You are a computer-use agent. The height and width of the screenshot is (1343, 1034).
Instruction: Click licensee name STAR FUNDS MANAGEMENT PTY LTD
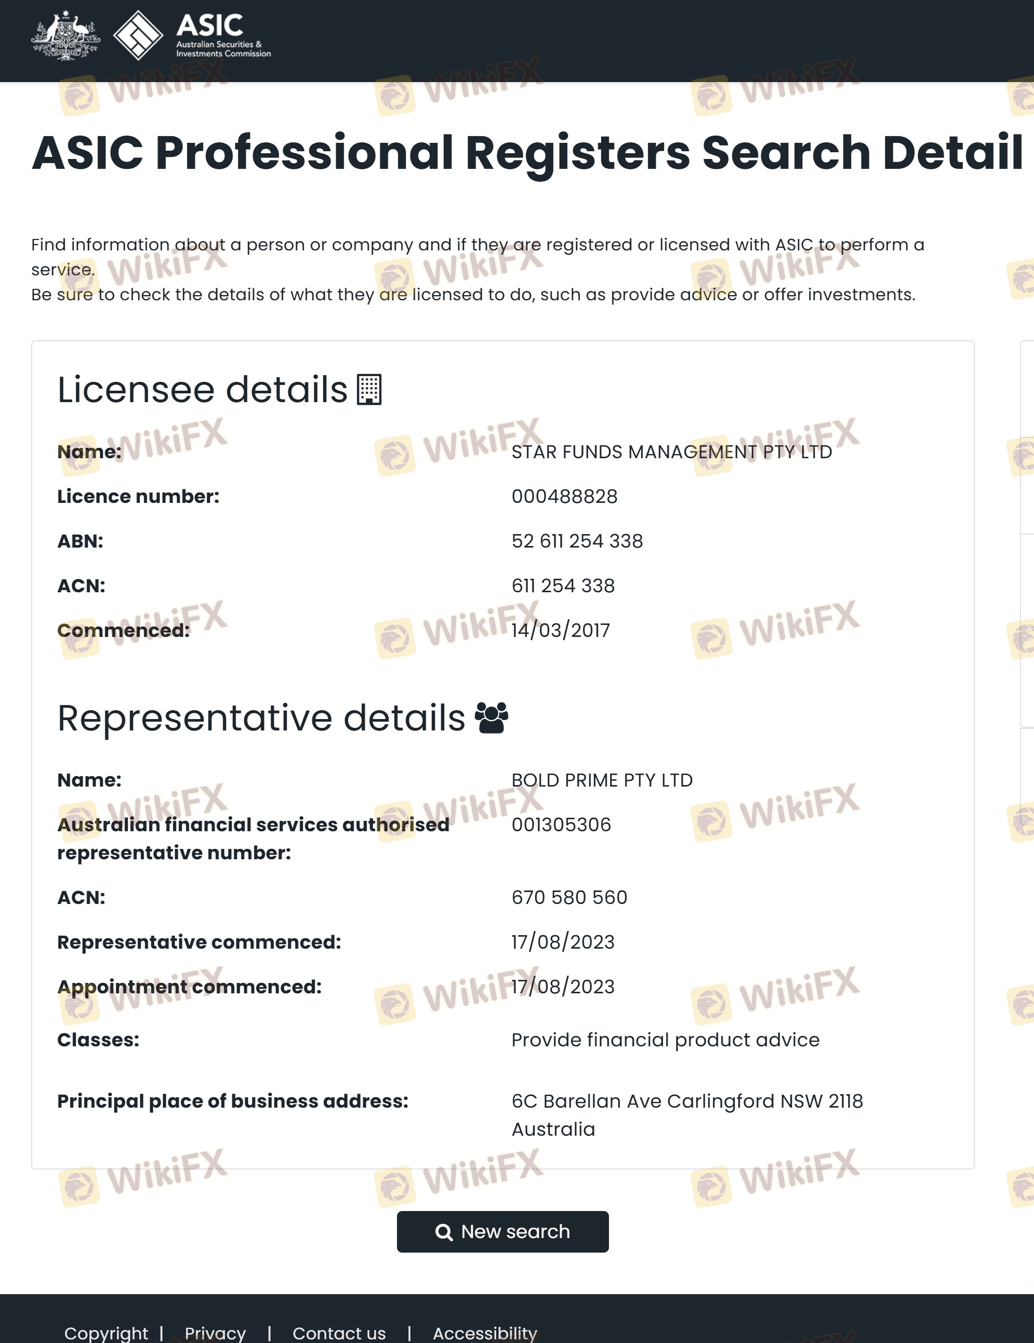(x=671, y=452)
